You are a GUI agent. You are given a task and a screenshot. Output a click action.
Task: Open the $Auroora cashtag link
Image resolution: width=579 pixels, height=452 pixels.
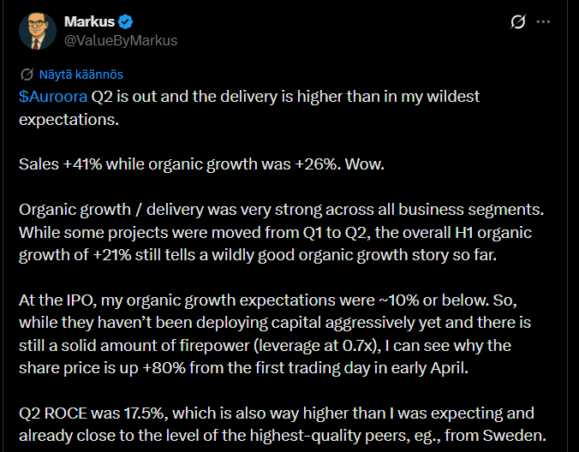click(x=53, y=97)
